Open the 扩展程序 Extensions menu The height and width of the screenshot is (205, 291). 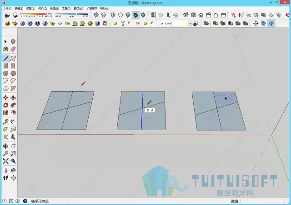92,9
